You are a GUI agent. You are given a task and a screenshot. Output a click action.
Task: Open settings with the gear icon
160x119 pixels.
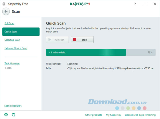6,115
